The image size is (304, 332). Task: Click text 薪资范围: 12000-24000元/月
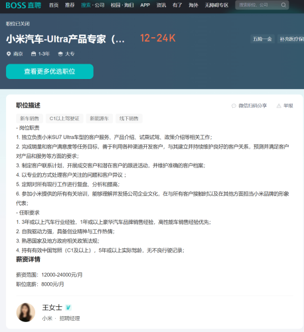[x=49, y=275]
